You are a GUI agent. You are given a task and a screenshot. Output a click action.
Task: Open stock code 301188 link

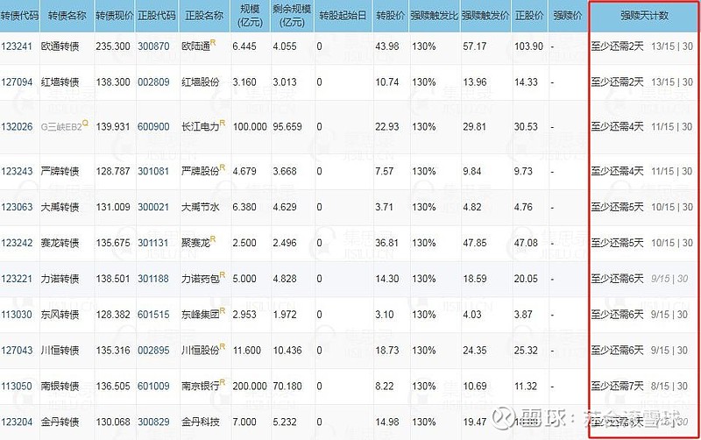pos(153,279)
